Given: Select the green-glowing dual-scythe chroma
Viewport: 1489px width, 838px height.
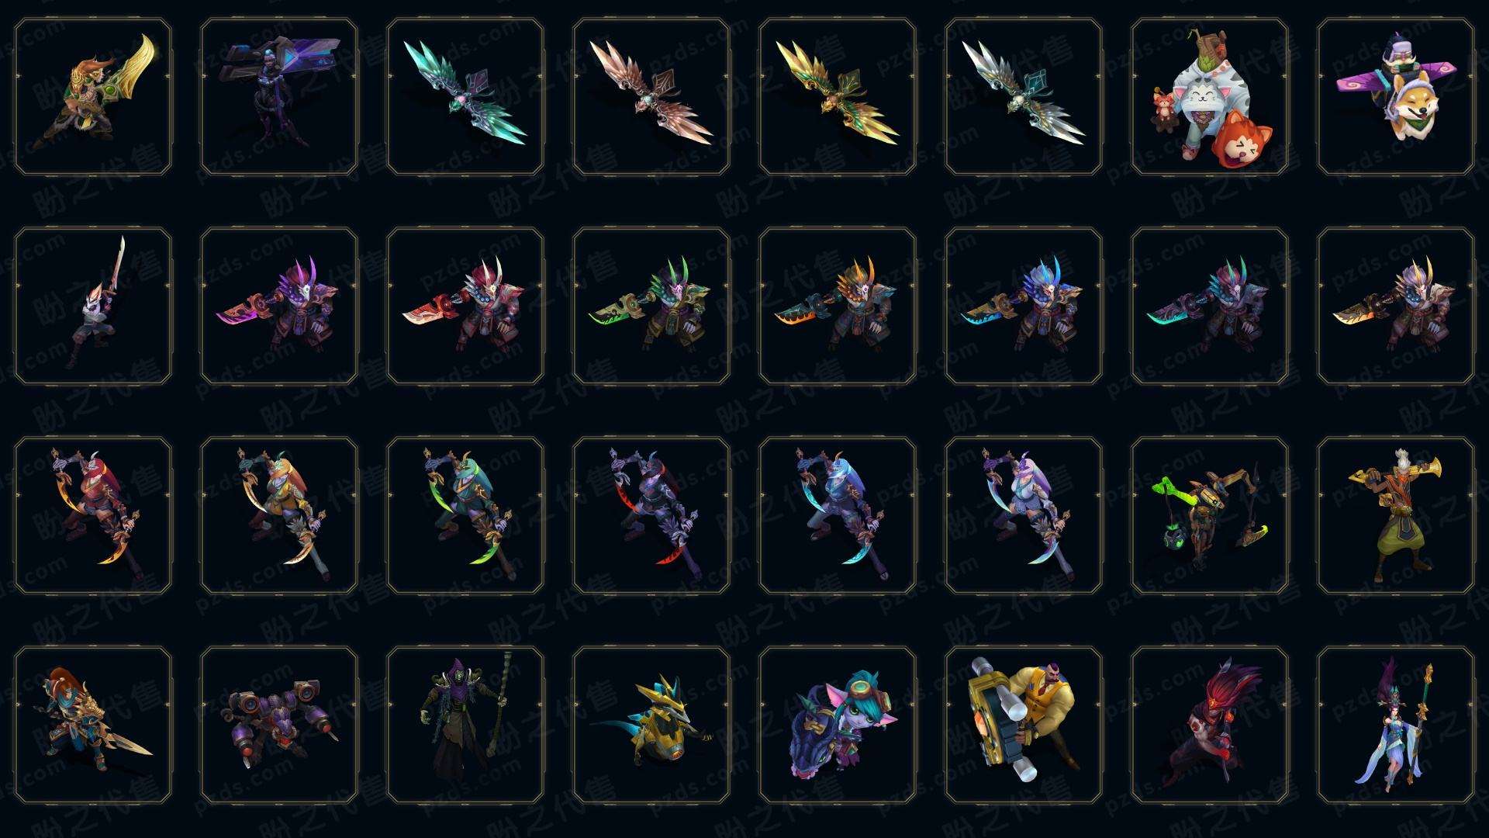Looking at the screenshot, I should click(x=465, y=515).
